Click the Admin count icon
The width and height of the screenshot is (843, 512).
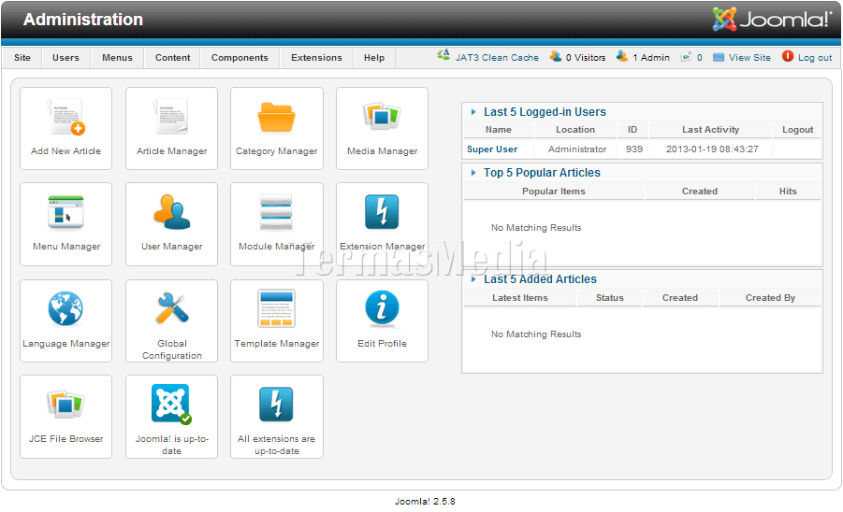point(622,56)
